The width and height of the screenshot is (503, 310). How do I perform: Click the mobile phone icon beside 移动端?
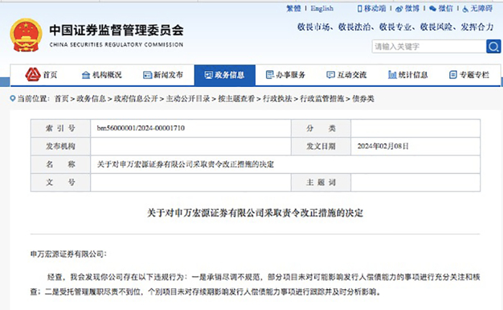pos(359,9)
